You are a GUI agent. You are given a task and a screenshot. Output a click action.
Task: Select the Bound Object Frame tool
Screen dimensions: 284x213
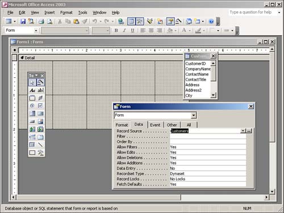coord(40,129)
